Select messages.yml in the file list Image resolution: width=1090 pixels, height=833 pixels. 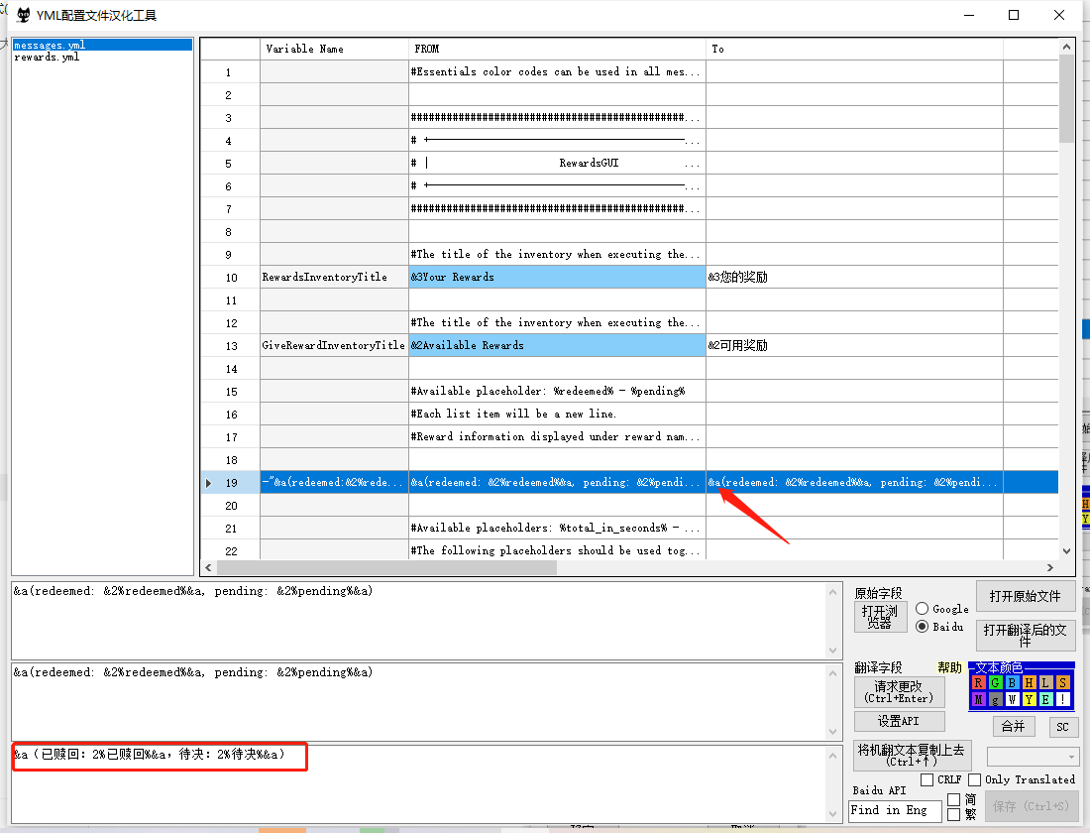click(x=50, y=46)
